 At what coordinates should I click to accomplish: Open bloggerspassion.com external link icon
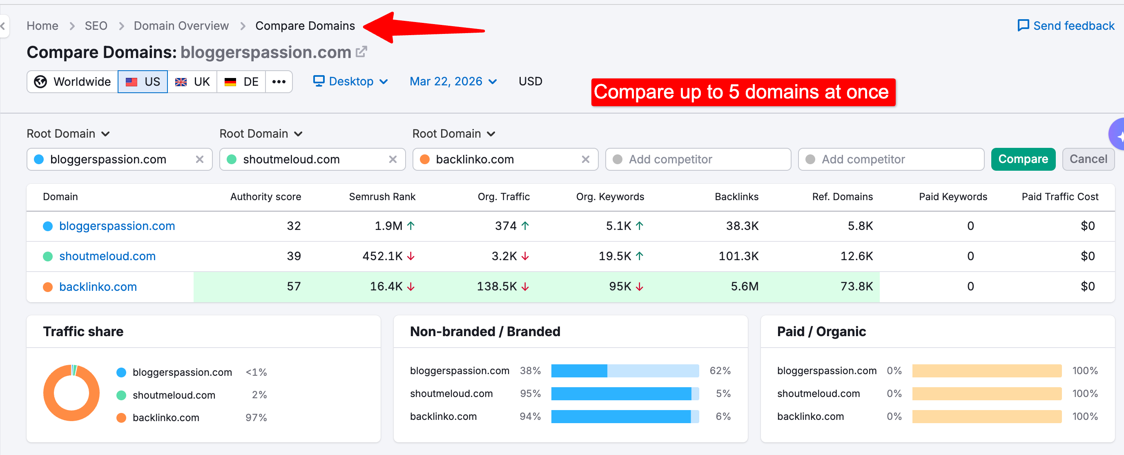(x=361, y=52)
